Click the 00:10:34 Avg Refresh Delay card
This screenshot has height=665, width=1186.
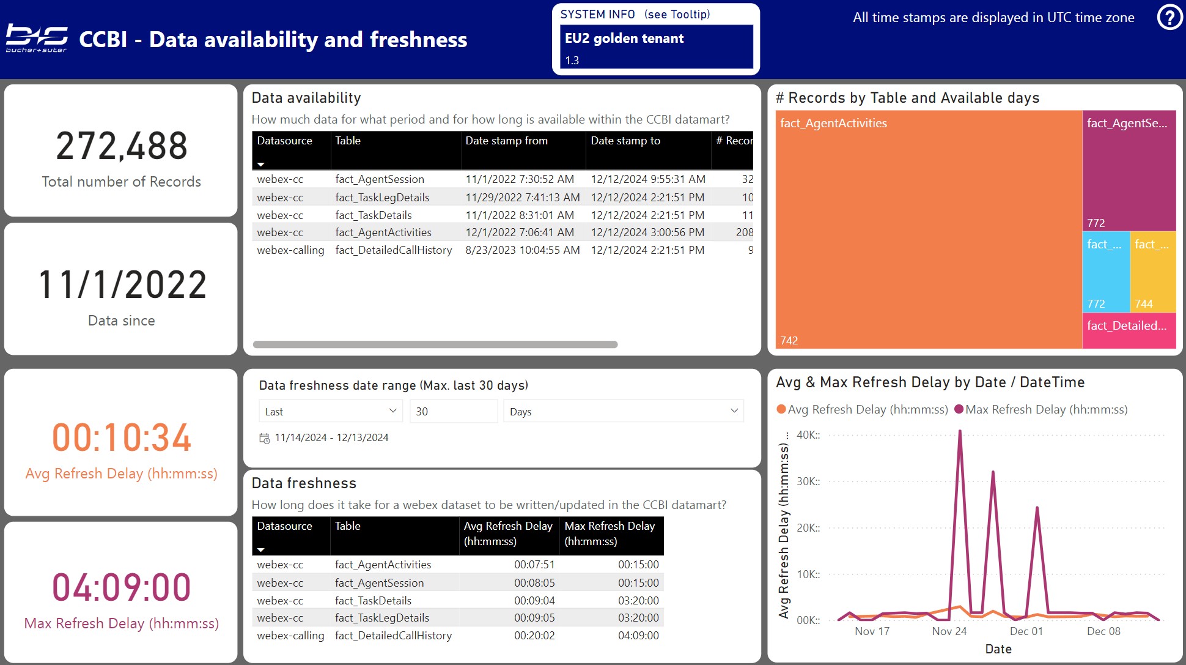pyautogui.click(x=121, y=442)
